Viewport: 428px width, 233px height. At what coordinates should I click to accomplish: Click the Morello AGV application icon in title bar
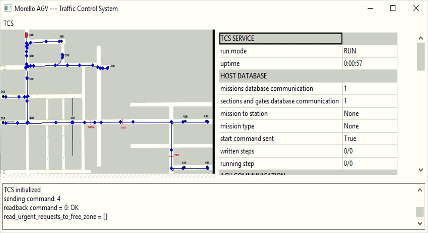pos(8,8)
